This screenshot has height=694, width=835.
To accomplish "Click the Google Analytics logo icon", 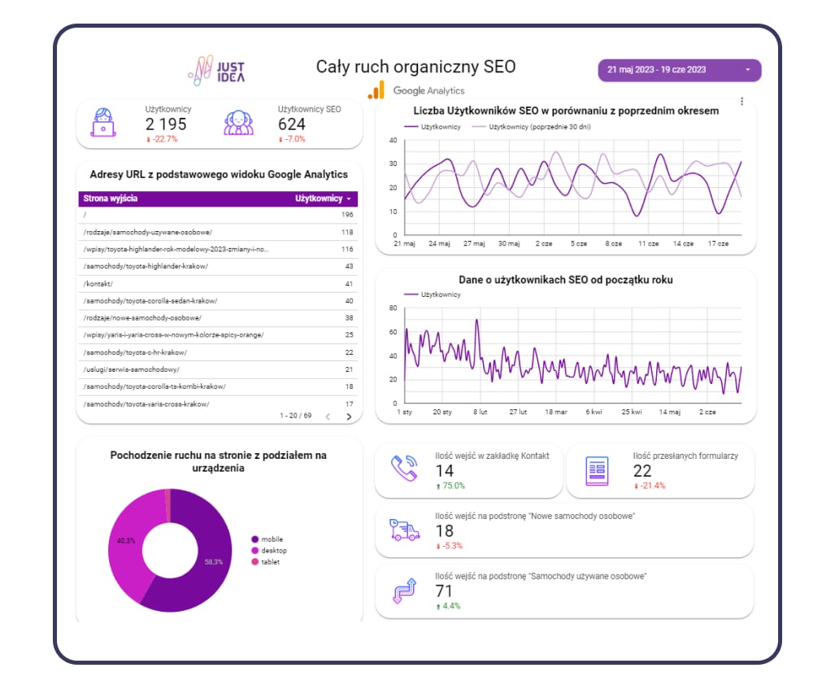I will click(x=376, y=89).
